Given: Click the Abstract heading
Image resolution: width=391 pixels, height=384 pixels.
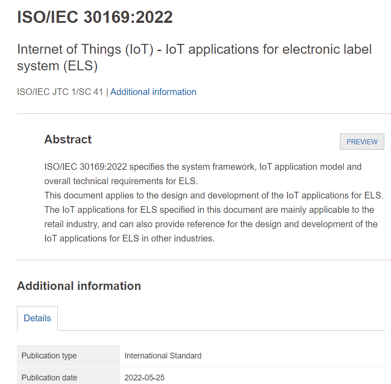Looking at the screenshot, I should [68, 139].
